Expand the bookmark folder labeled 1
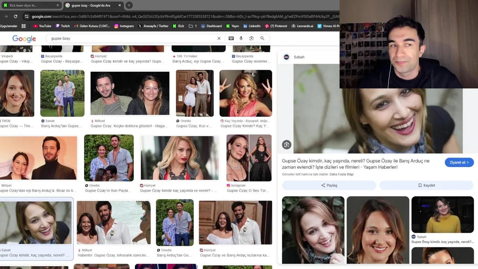This screenshot has height=269, width=478. click(x=193, y=26)
